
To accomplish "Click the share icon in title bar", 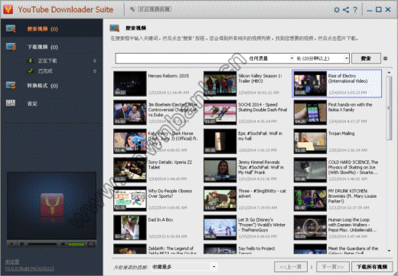I will (x=346, y=10).
